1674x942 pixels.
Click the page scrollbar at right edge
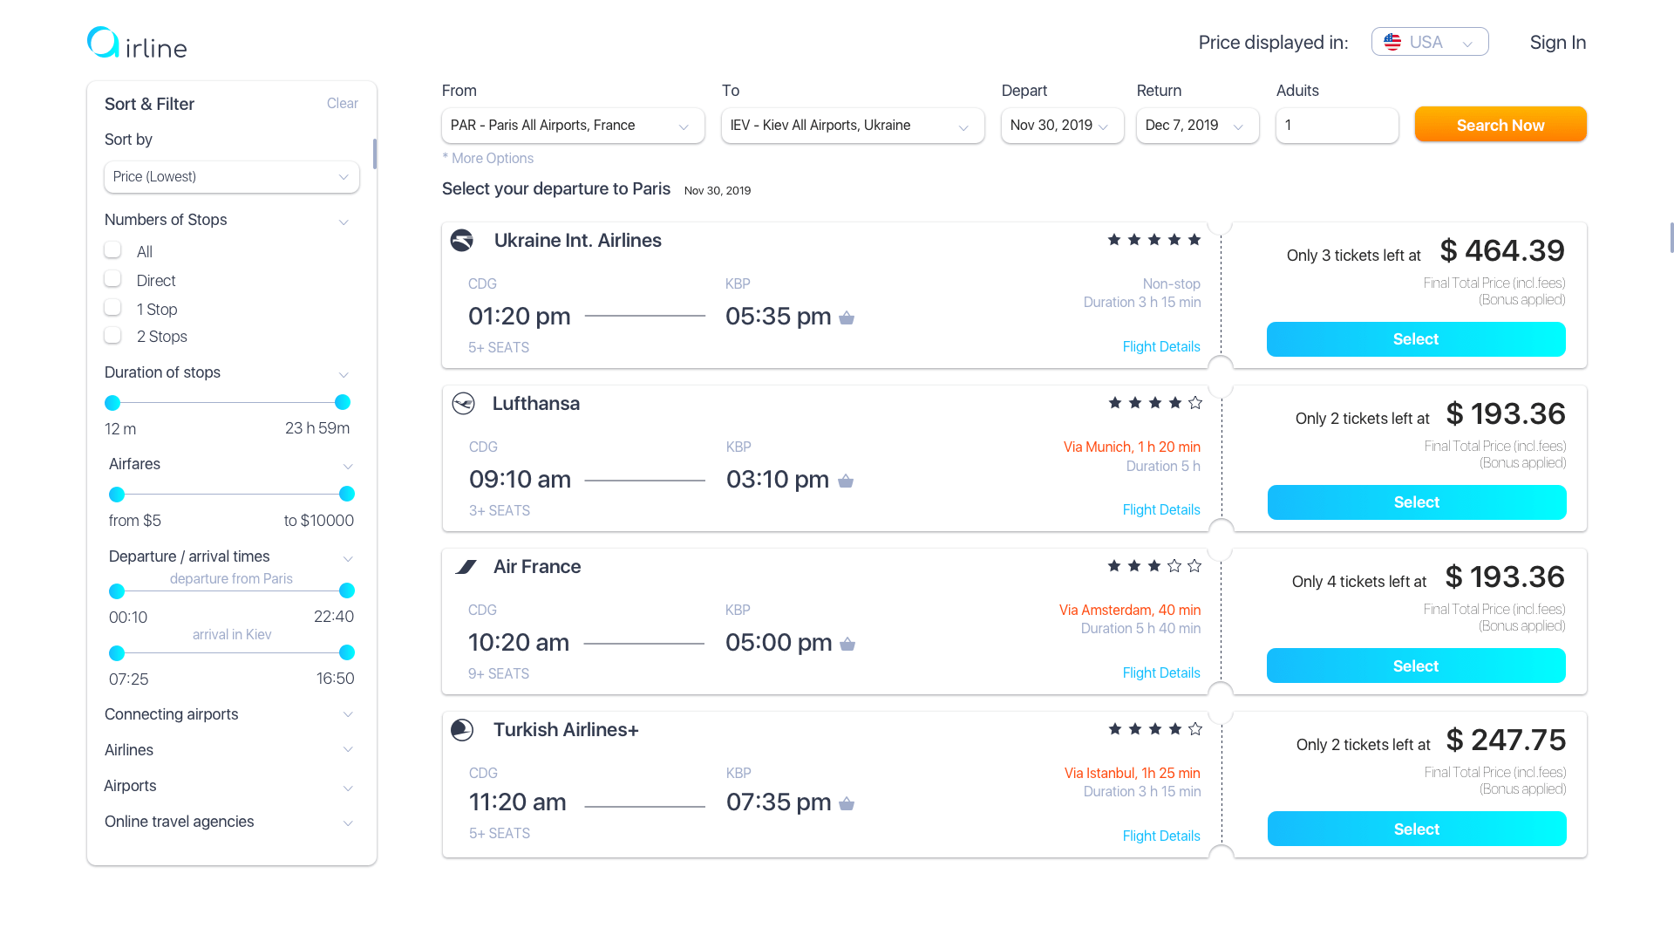click(x=1671, y=237)
